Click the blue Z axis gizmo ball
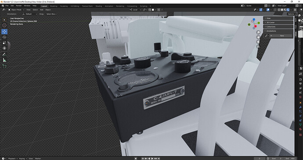This screenshot has width=303, height=160. [254, 19]
